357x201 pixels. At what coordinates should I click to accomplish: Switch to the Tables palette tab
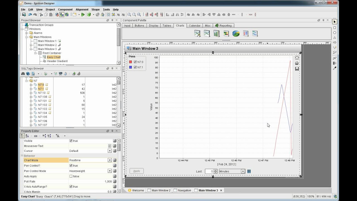coord(167,25)
